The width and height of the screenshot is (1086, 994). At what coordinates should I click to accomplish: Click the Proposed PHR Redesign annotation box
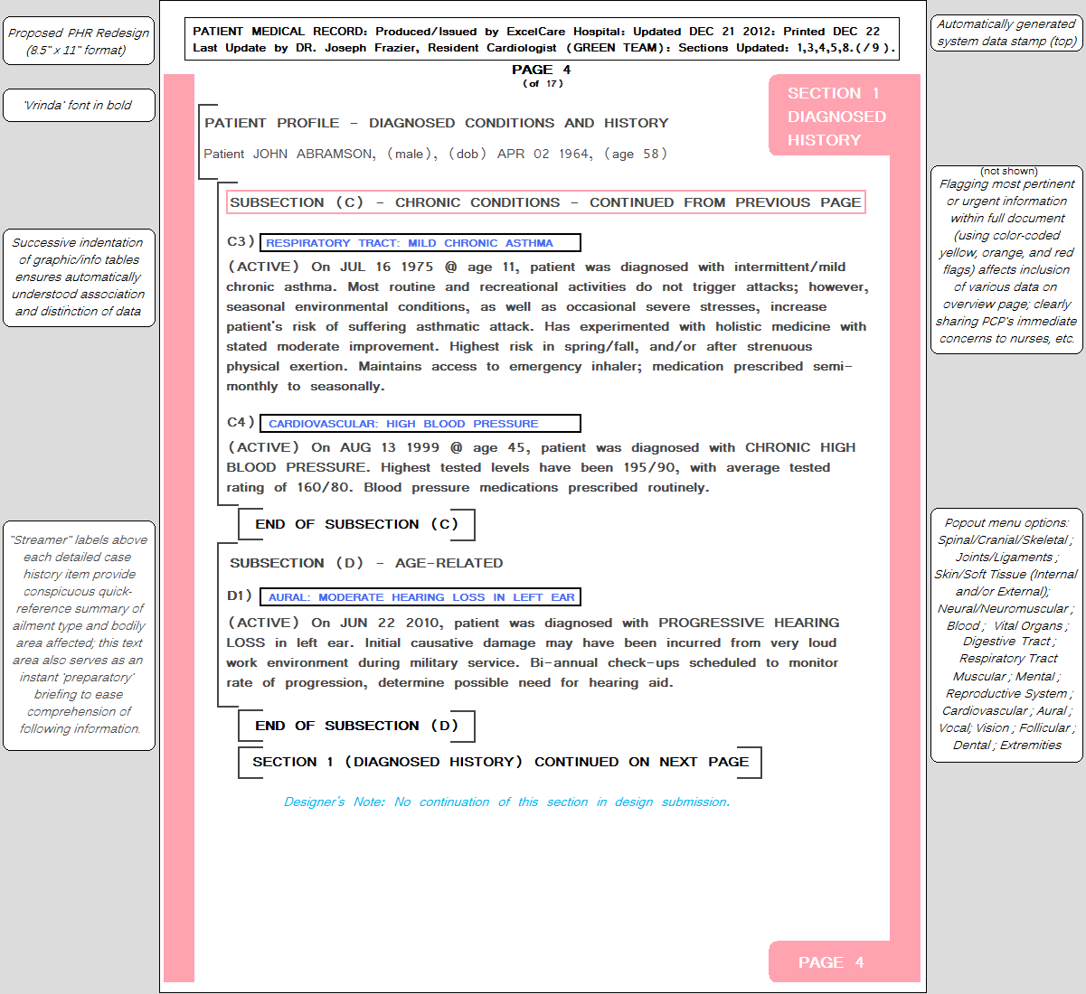79,42
